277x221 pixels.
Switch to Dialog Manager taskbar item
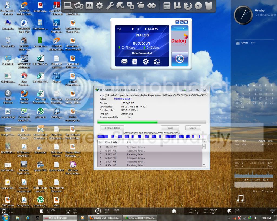tap(60, 218)
